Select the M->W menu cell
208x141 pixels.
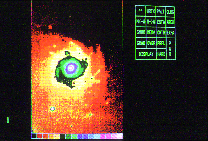coord(151,22)
